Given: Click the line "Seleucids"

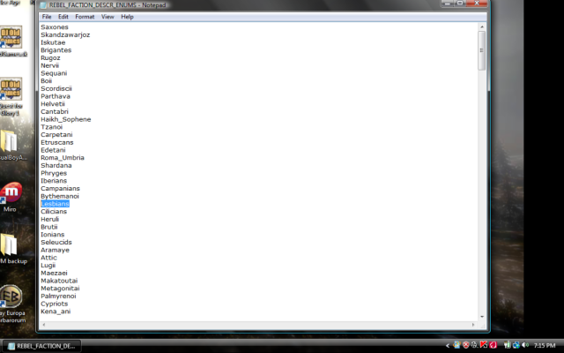Looking at the screenshot, I should 56,243.
